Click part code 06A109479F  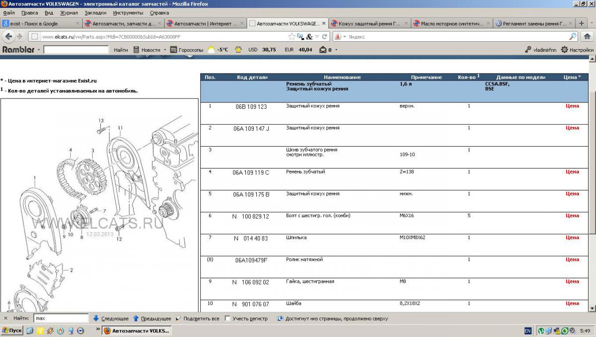251,260
